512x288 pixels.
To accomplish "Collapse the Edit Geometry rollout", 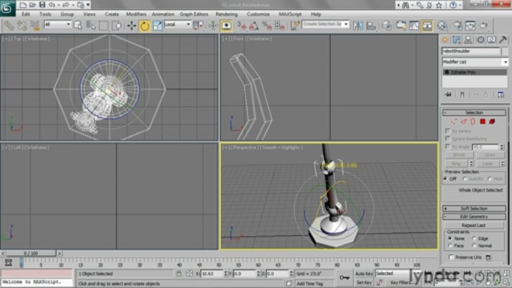I will [474, 217].
